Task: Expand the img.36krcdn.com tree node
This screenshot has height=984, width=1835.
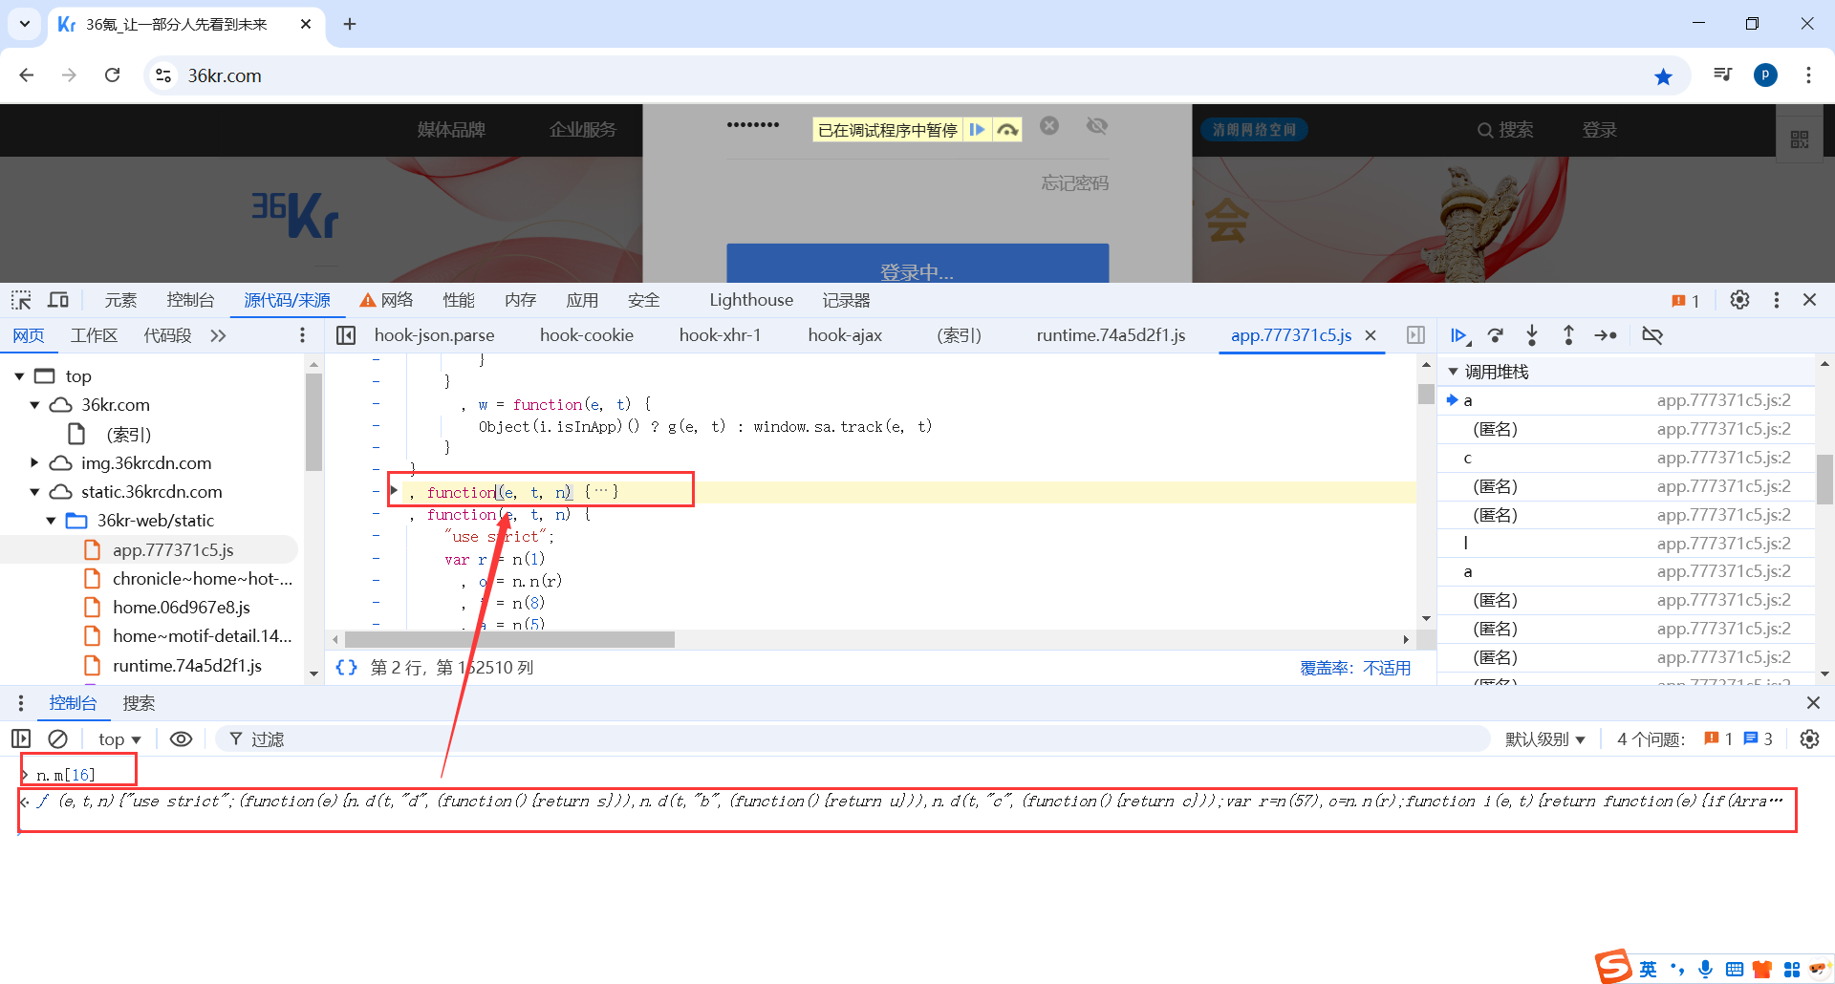Action: (36, 462)
